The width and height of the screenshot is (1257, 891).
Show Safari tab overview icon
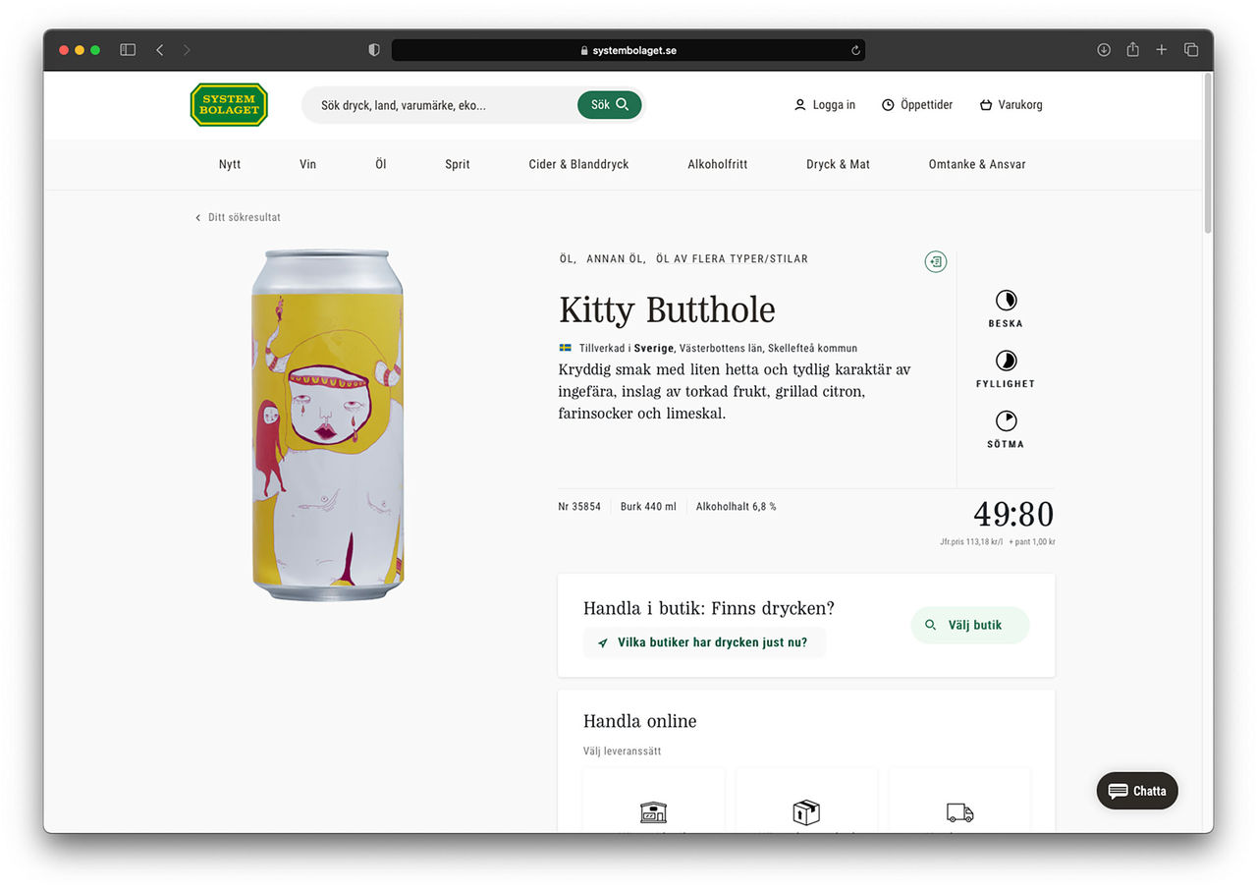click(x=1190, y=50)
